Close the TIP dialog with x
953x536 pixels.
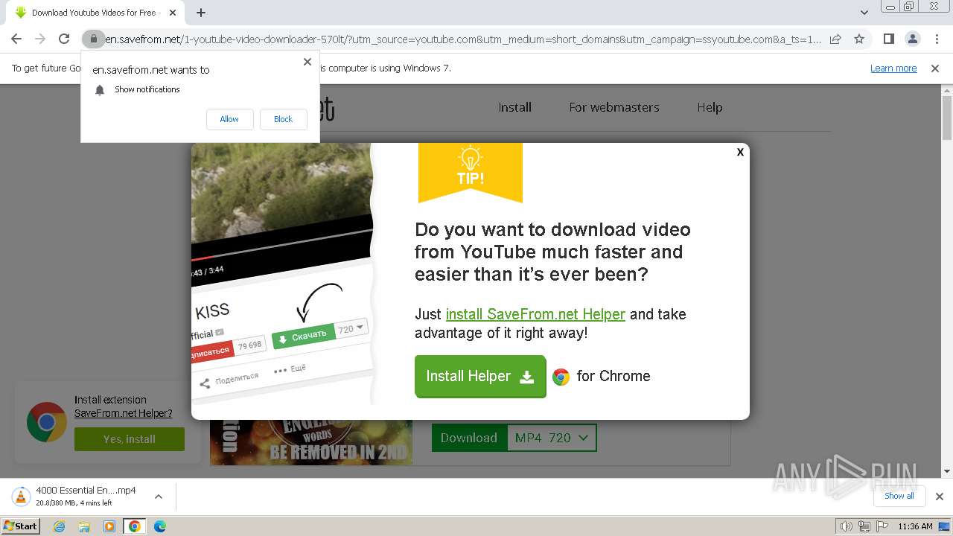740,152
